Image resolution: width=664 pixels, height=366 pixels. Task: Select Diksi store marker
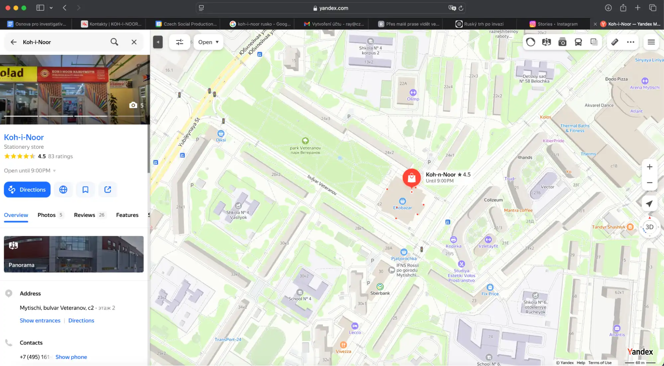(x=221, y=134)
